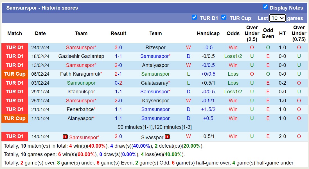Uncheck the TUR D1 league filter

[194, 17]
